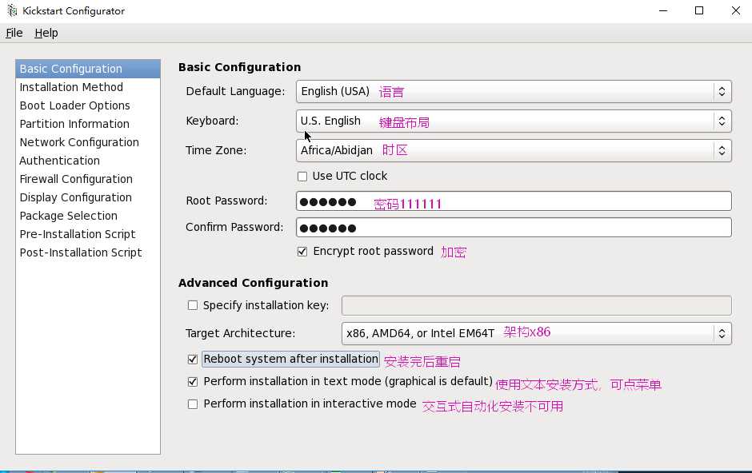Close the Kickstart Configurator window
Screen dimensions: 752x473
pos(736,10)
